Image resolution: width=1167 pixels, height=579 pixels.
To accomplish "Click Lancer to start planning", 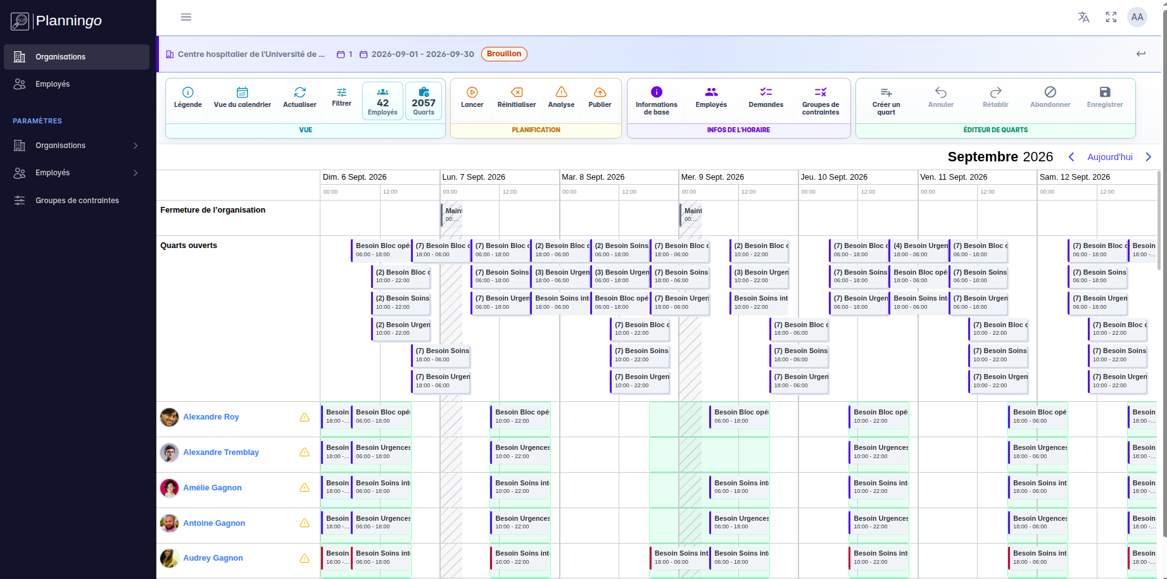I will pos(472,98).
